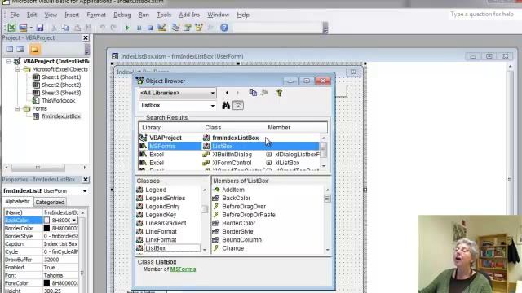Click Classes list scrollbar down arrow
The image size is (522, 293).
point(205,250)
